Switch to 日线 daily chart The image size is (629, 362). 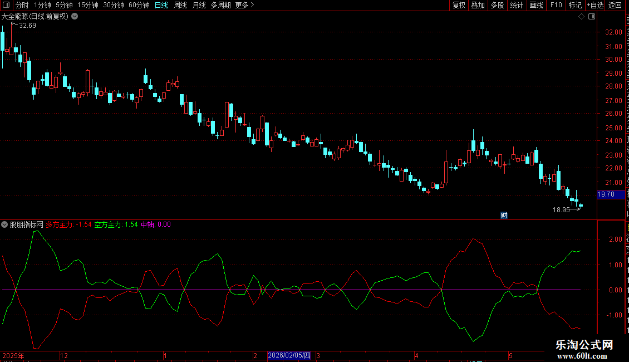tap(161, 5)
